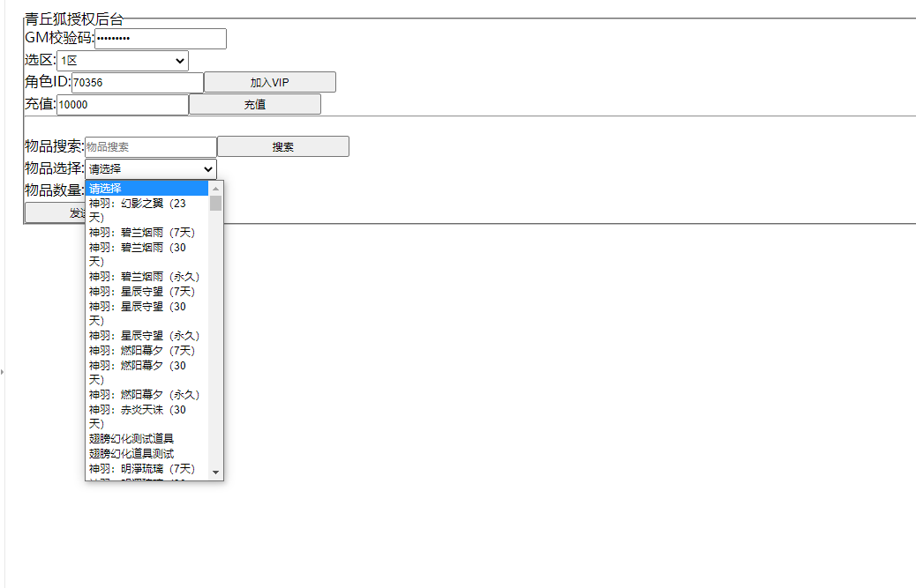
Task: Pick 翅膀幻化测试道具 from the dropdown list
Action: pos(146,439)
